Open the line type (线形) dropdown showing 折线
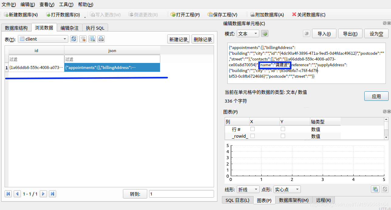This screenshot has height=210, width=391. (x=248, y=189)
